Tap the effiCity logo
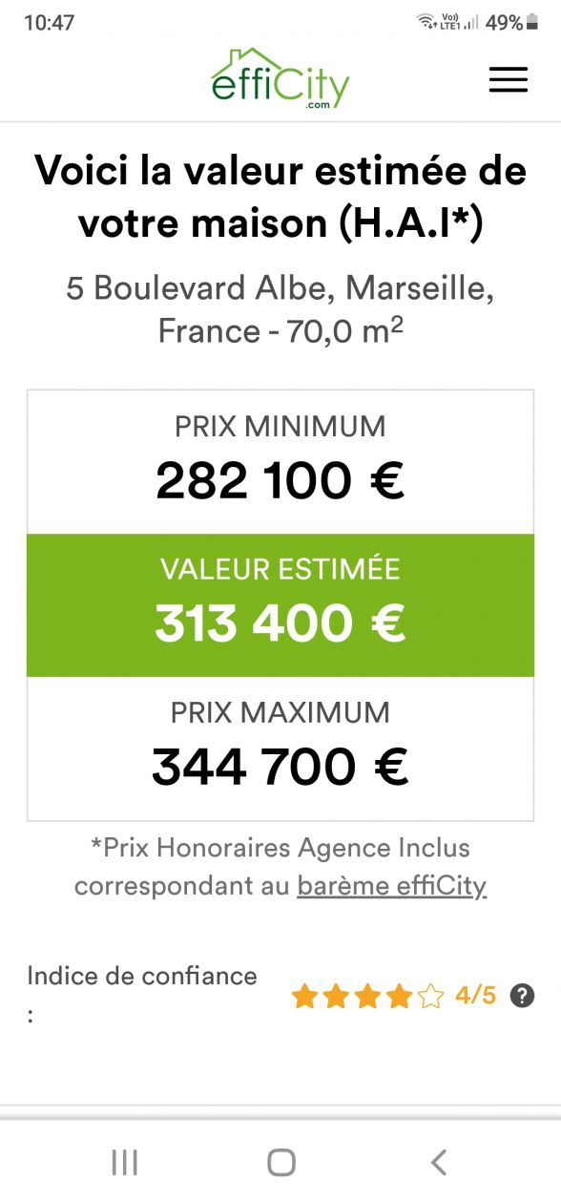561x1203 pixels. coord(280,79)
